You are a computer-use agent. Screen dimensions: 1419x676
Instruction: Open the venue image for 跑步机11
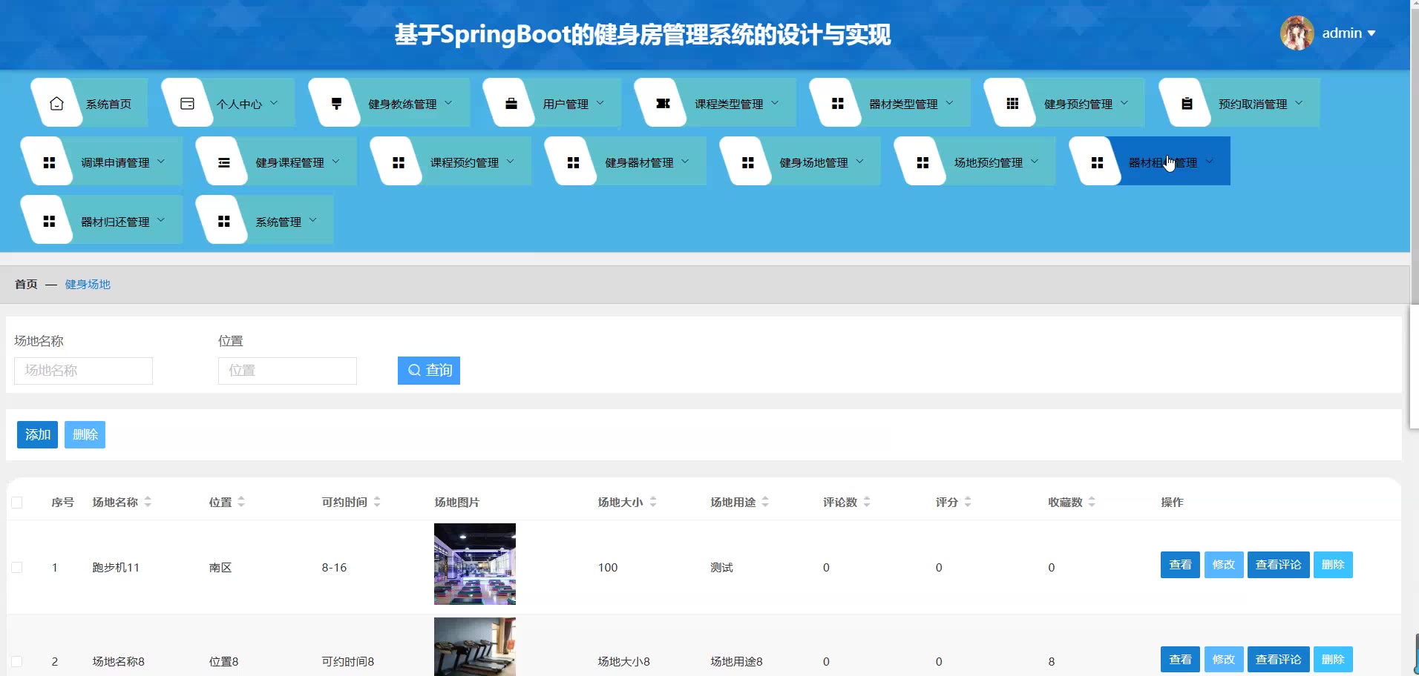click(475, 564)
